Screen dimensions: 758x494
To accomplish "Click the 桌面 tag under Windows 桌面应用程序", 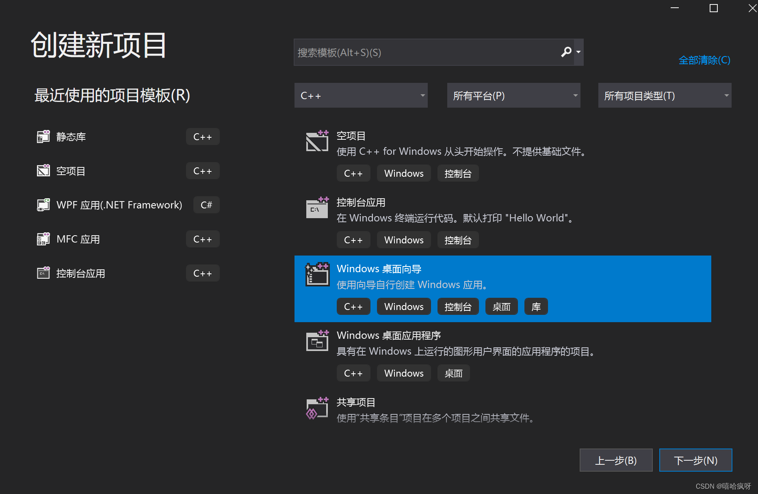I will (453, 373).
